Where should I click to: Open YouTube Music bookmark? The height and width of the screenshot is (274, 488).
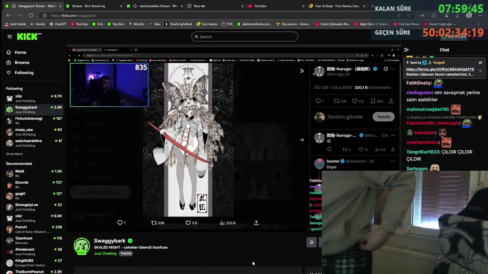coord(406,24)
